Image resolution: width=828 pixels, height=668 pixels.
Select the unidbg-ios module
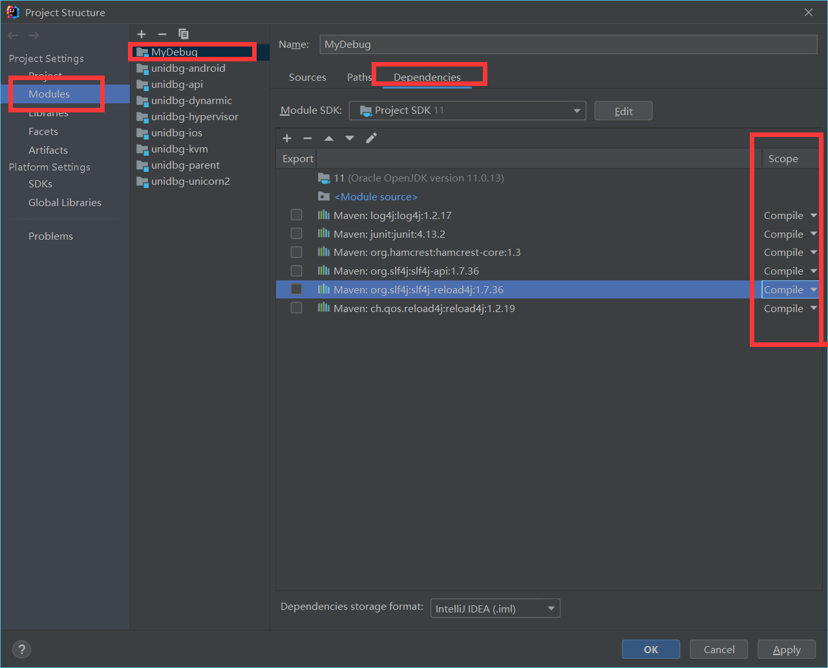click(x=200, y=133)
